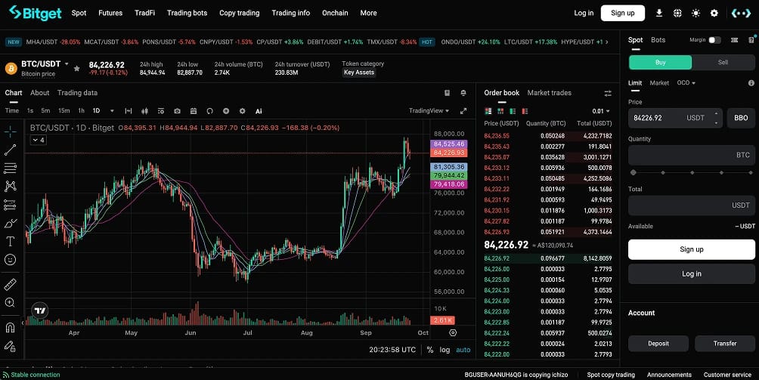Viewport: 759px width, 380px height.
Task: Click the Total USDT input field
Action: [691, 205]
